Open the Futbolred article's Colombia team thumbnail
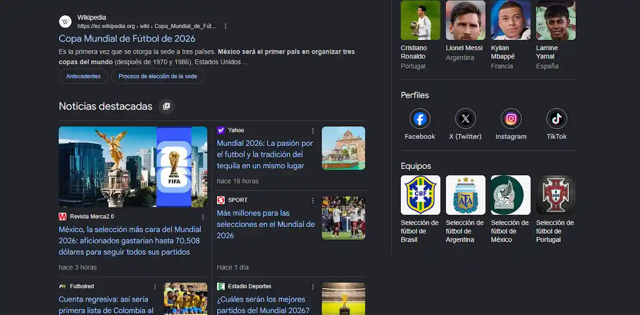The height and width of the screenshot is (315, 640). (x=185, y=299)
